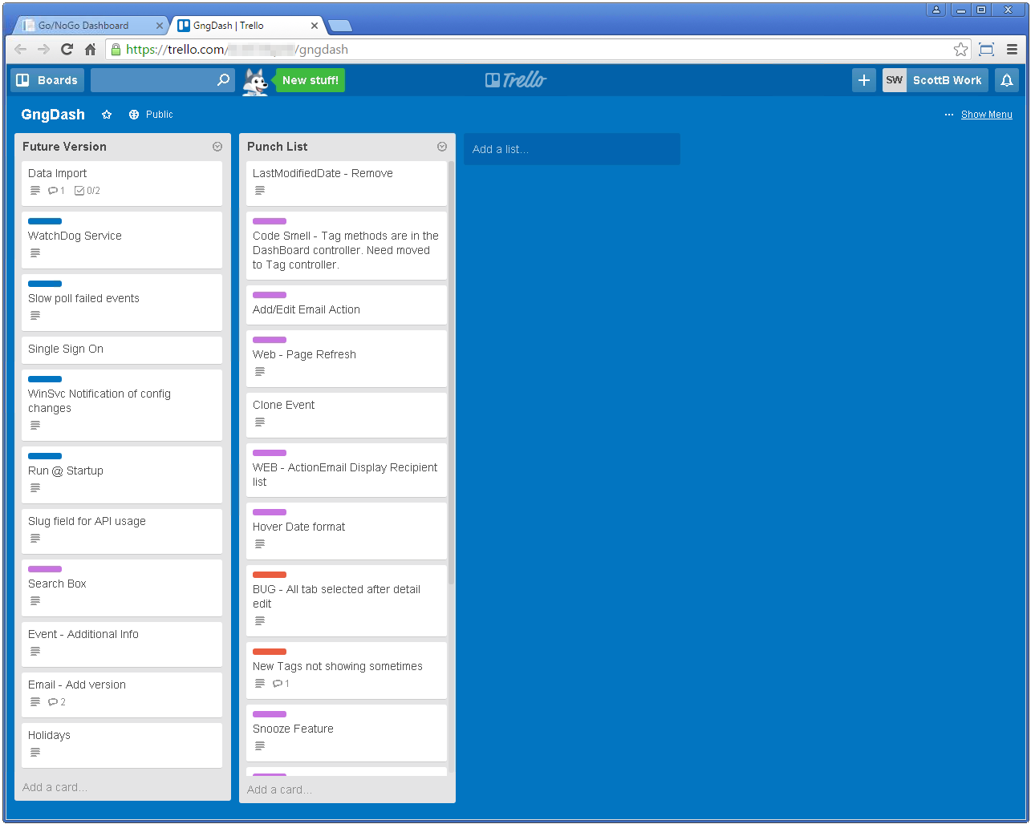Click the Trello logo in header
Image resolution: width=1031 pixels, height=824 pixels.
516,80
